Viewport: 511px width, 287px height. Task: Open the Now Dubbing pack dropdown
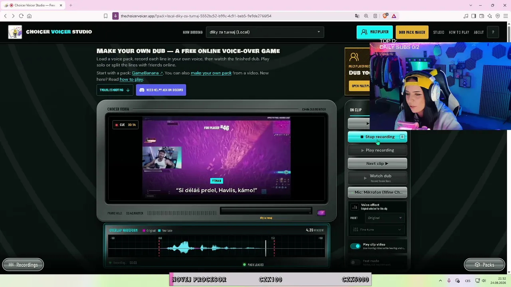tap(265, 32)
